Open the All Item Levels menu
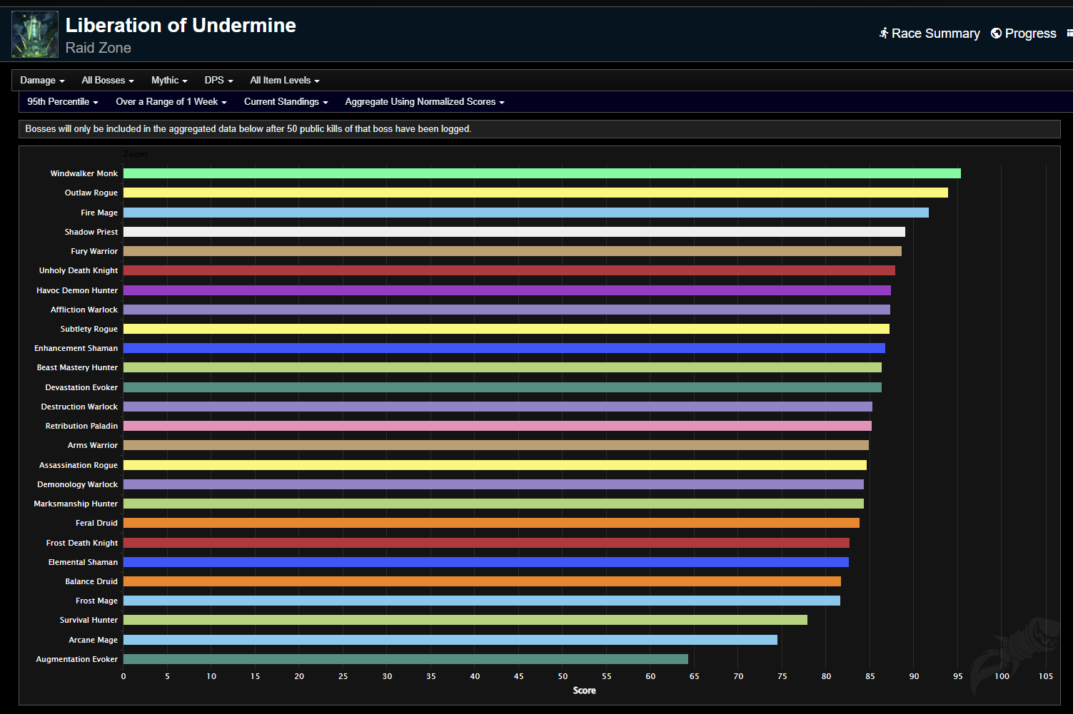 284,81
